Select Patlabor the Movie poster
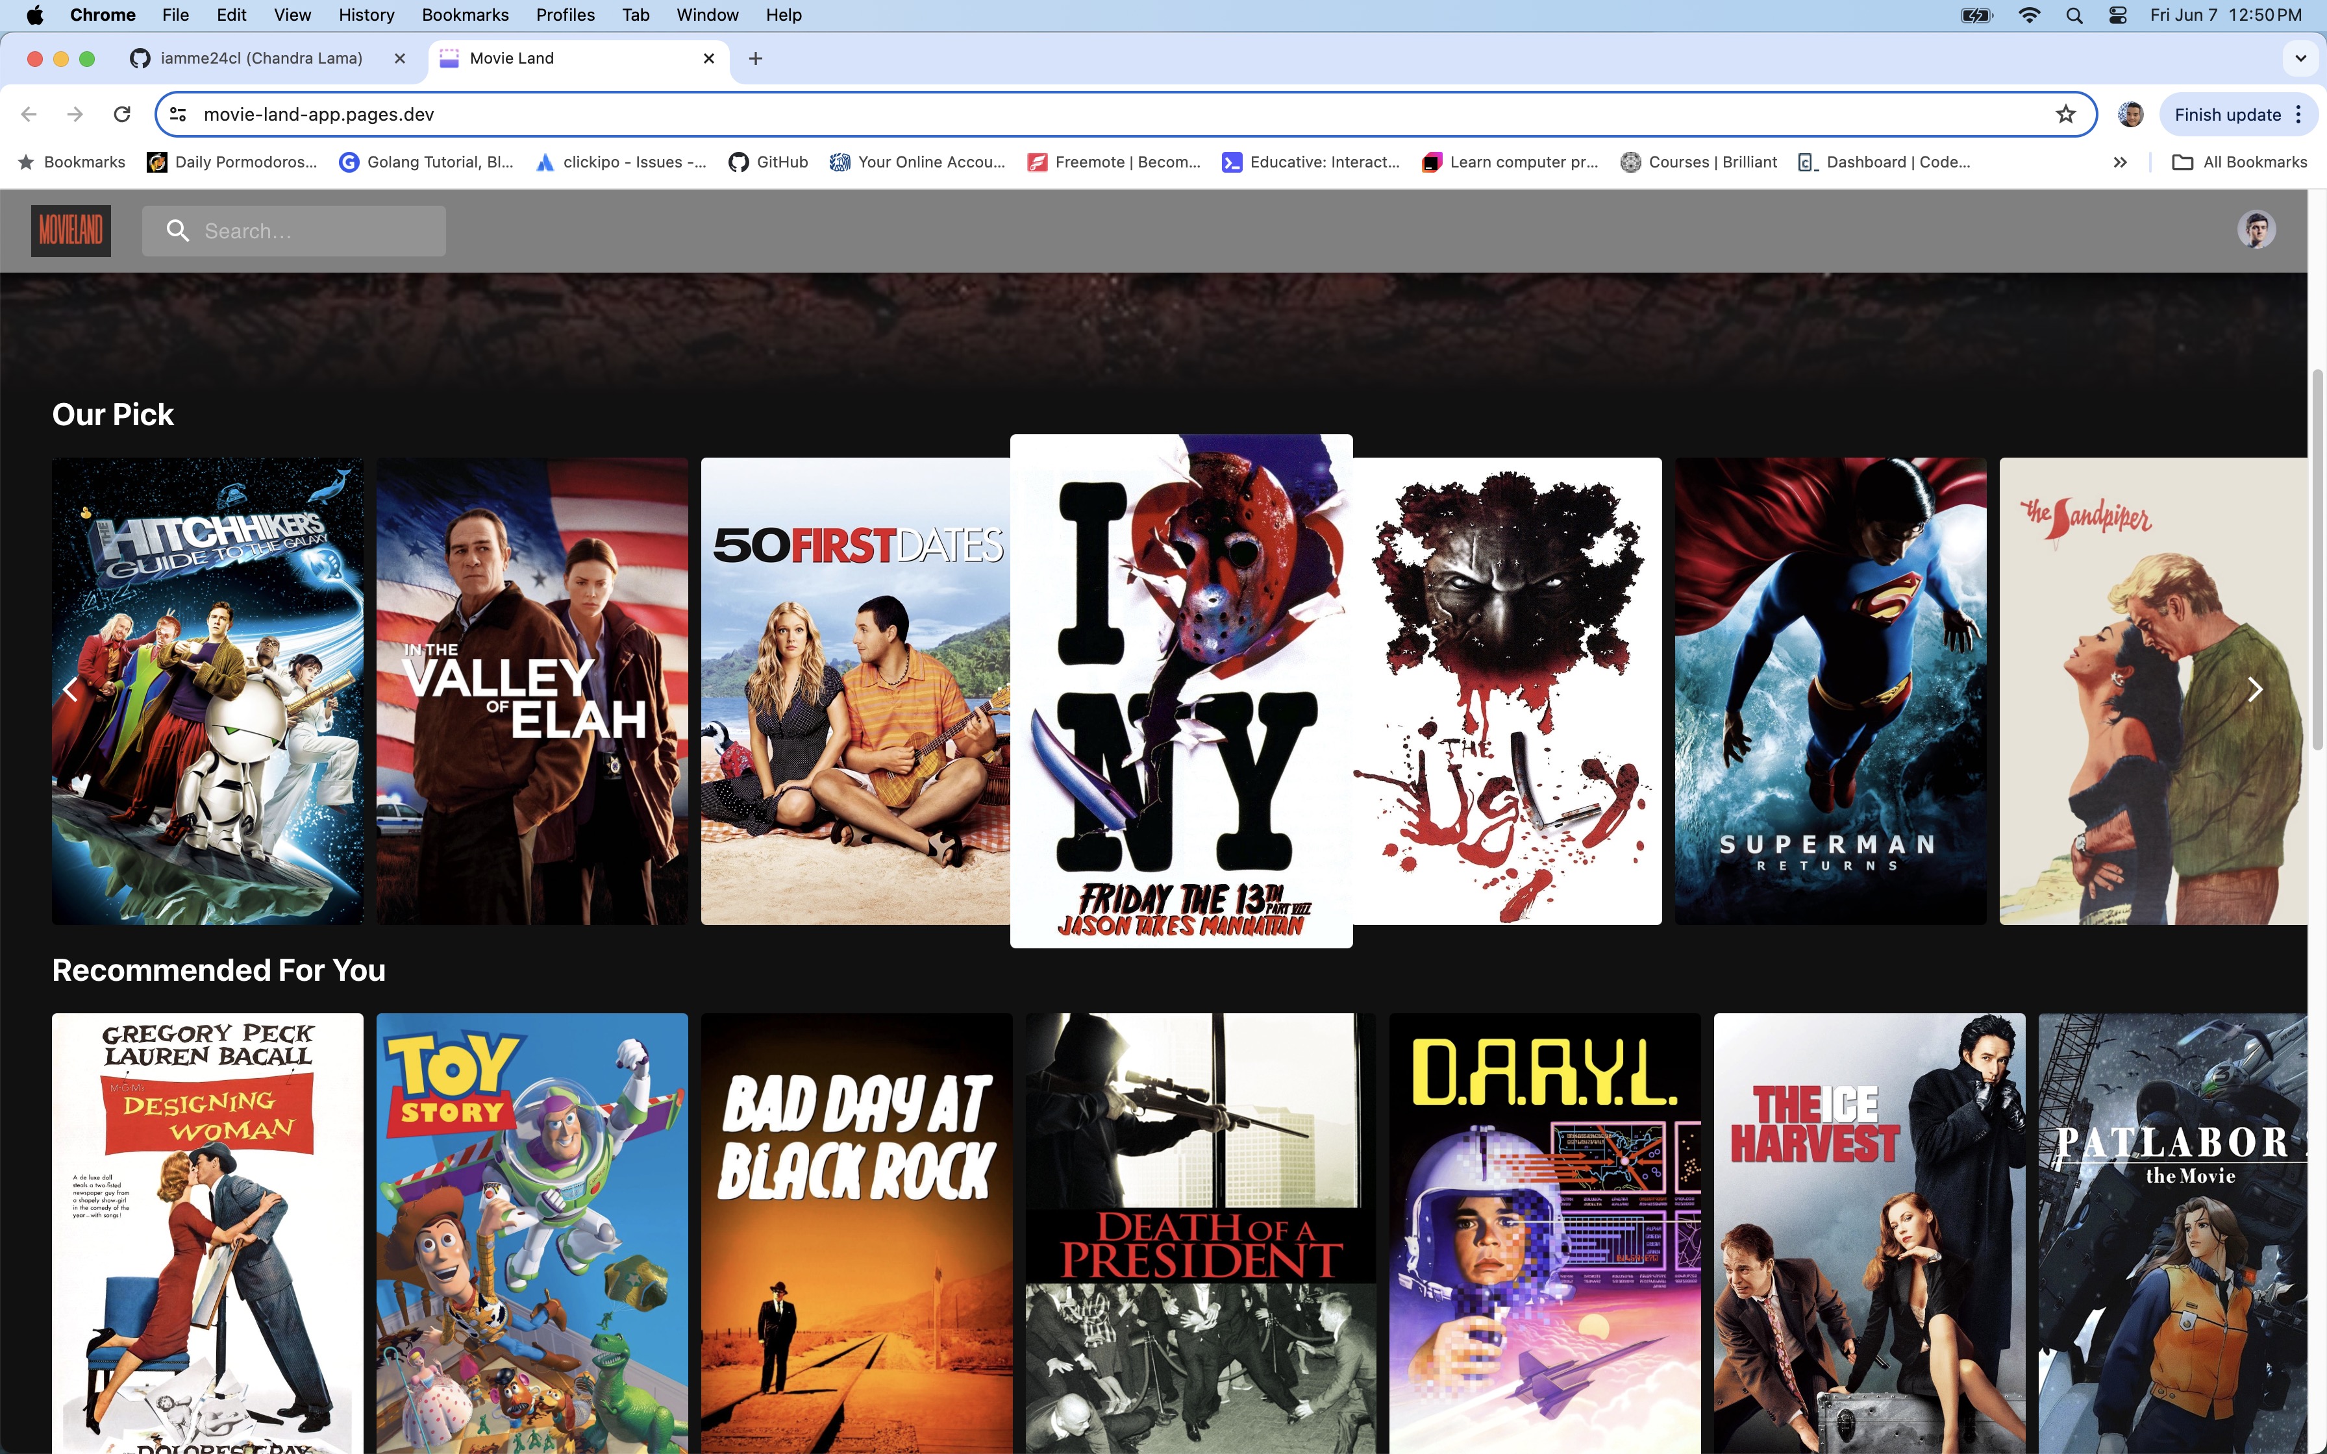The image size is (2327, 1454). tap(2173, 1234)
